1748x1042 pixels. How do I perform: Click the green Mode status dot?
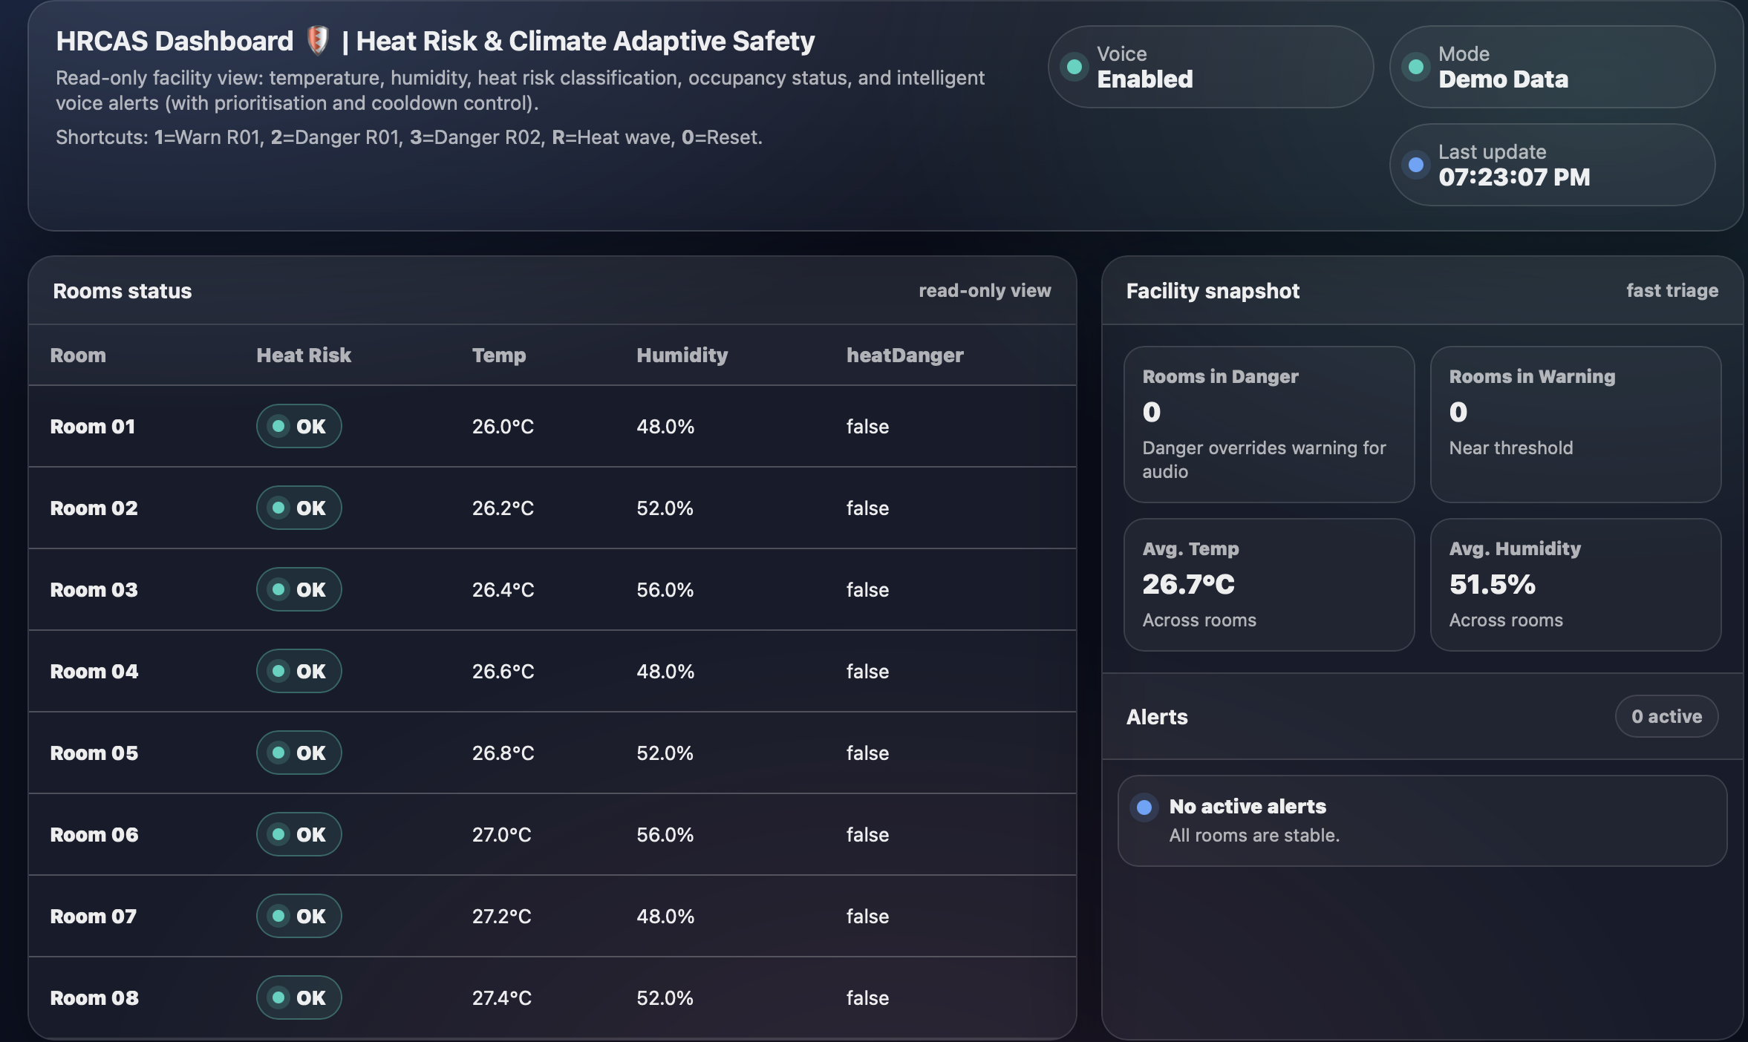[1415, 67]
